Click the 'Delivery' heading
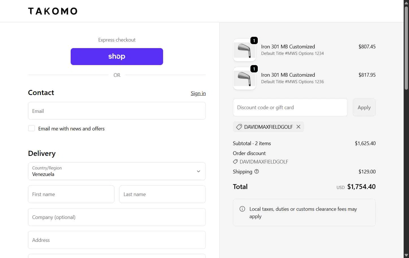409x258 pixels. (42, 153)
